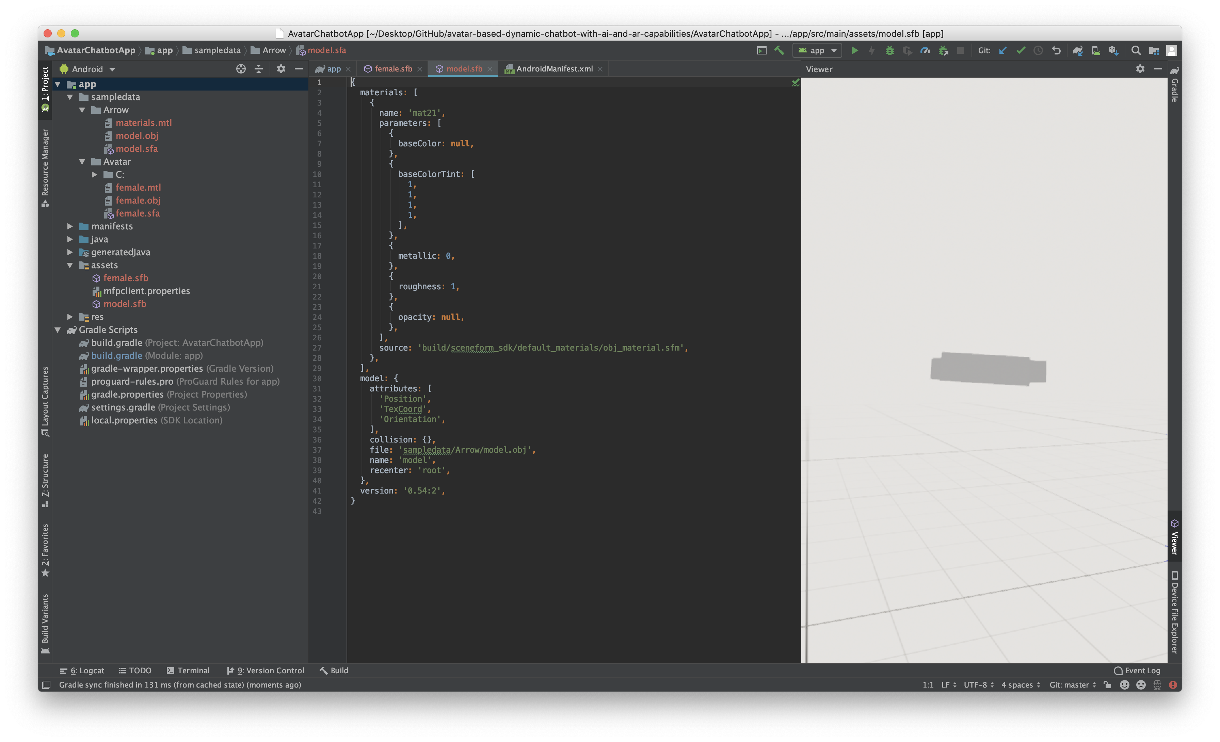Open the Android profiler gauge icon
This screenshot has height=742, width=1220.
coord(925,50)
